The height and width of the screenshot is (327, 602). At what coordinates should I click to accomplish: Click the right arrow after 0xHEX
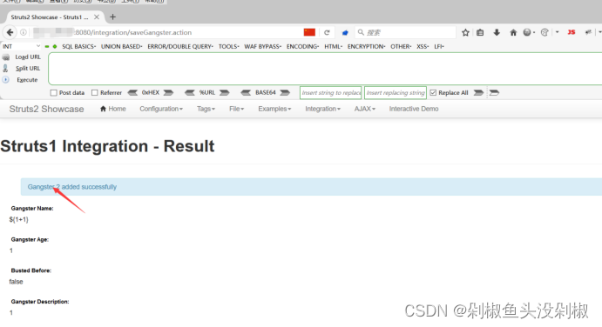[x=168, y=93]
